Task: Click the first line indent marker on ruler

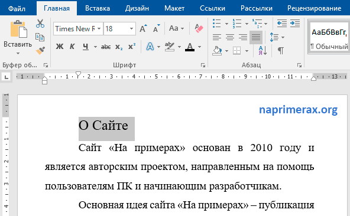Action: tap(78, 74)
